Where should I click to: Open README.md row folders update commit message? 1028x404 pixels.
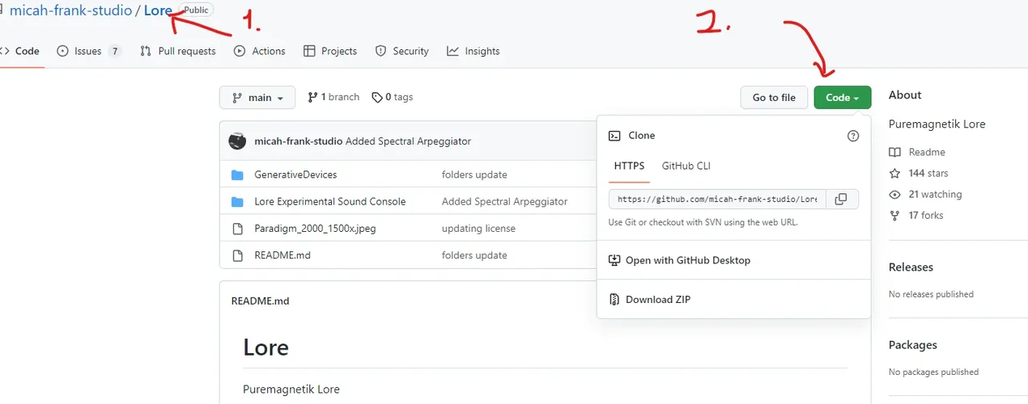click(474, 255)
